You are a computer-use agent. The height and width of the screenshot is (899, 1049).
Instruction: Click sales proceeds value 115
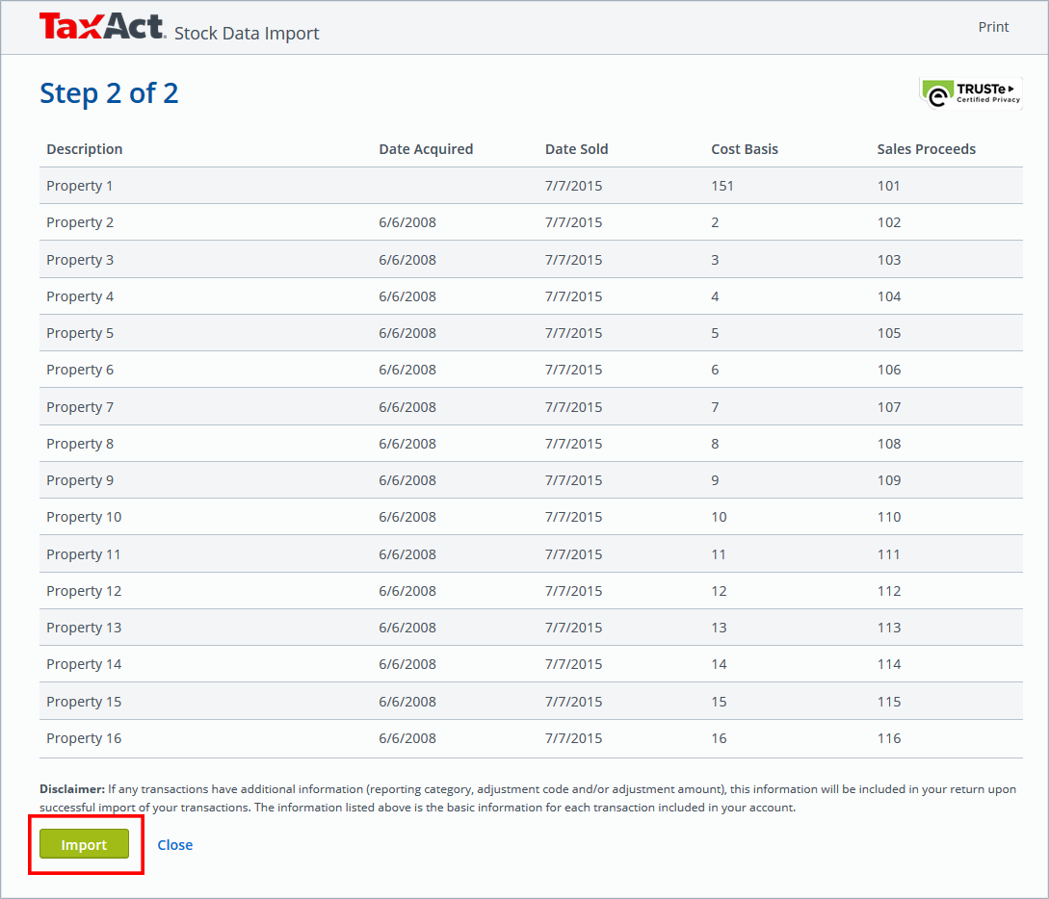tap(888, 703)
